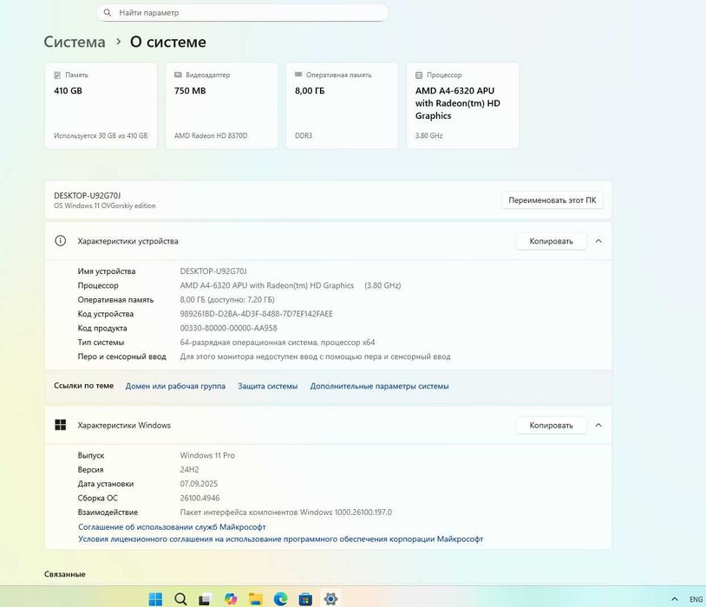
Task: Select OS build value '26100.4946'
Action: point(199,498)
